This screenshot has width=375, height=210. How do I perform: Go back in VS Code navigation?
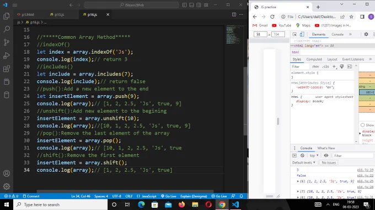click(x=71, y=5)
